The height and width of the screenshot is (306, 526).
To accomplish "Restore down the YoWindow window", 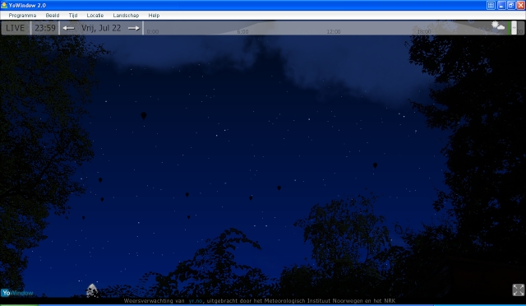I will [x=511, y=5].
